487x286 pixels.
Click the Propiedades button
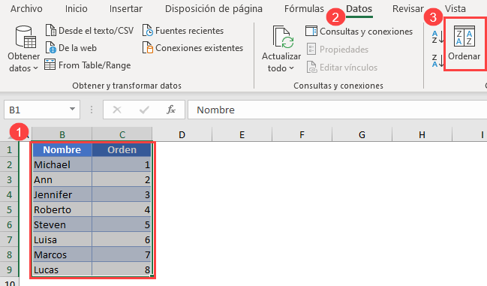(x=337, y=50)
